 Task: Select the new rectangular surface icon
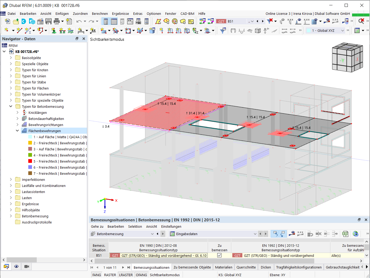click(x=103, y=31)
